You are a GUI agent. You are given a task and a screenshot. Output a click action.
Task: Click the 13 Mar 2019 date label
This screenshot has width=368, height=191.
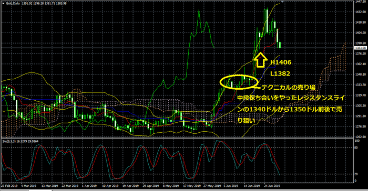pyautogui.click(x=49, y=186)
